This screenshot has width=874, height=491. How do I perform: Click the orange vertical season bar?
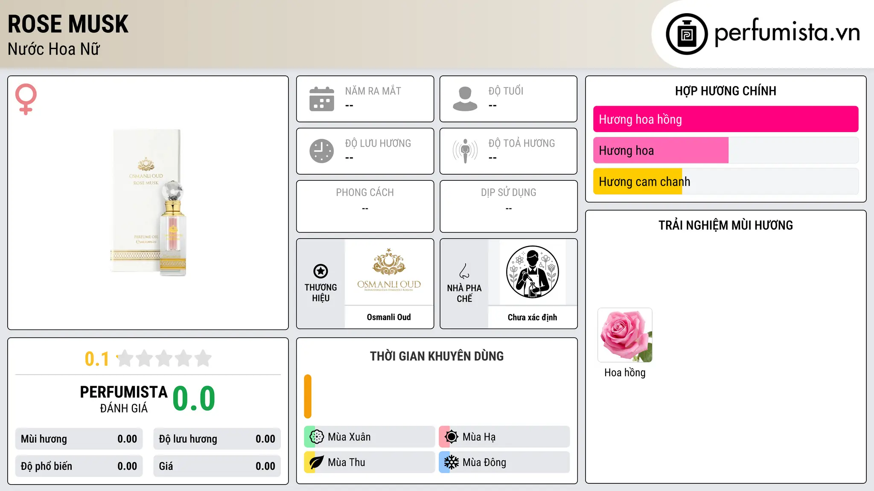(x=308, y=396)
